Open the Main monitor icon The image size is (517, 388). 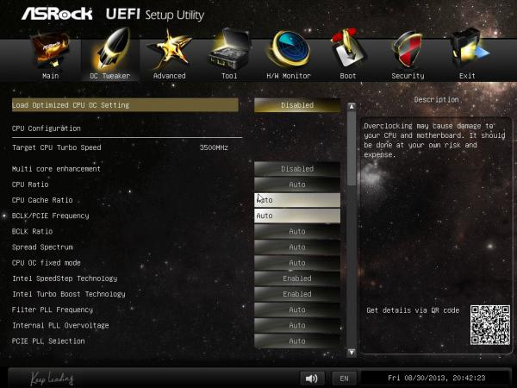(50, 49)
